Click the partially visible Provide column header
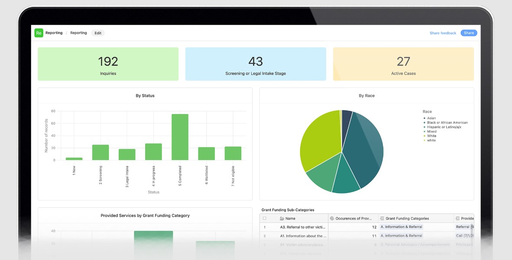 pyautogui.click(x=463, y=219)
